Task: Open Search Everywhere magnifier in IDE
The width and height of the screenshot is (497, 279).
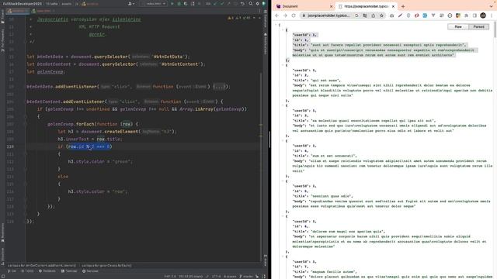Action: tap(250, 4)
